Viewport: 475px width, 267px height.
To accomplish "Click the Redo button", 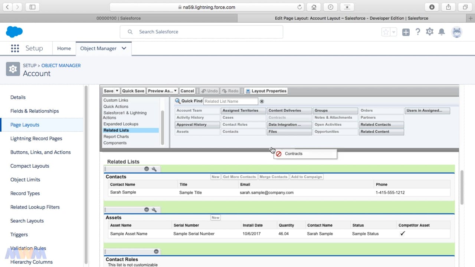I will coord(230,91).
